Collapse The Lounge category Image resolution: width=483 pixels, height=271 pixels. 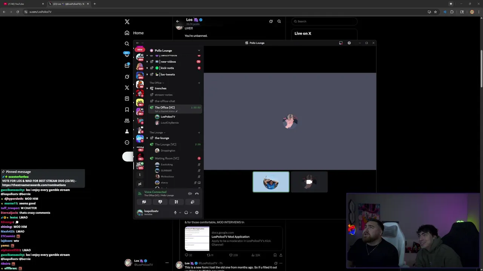coord(157,132)
